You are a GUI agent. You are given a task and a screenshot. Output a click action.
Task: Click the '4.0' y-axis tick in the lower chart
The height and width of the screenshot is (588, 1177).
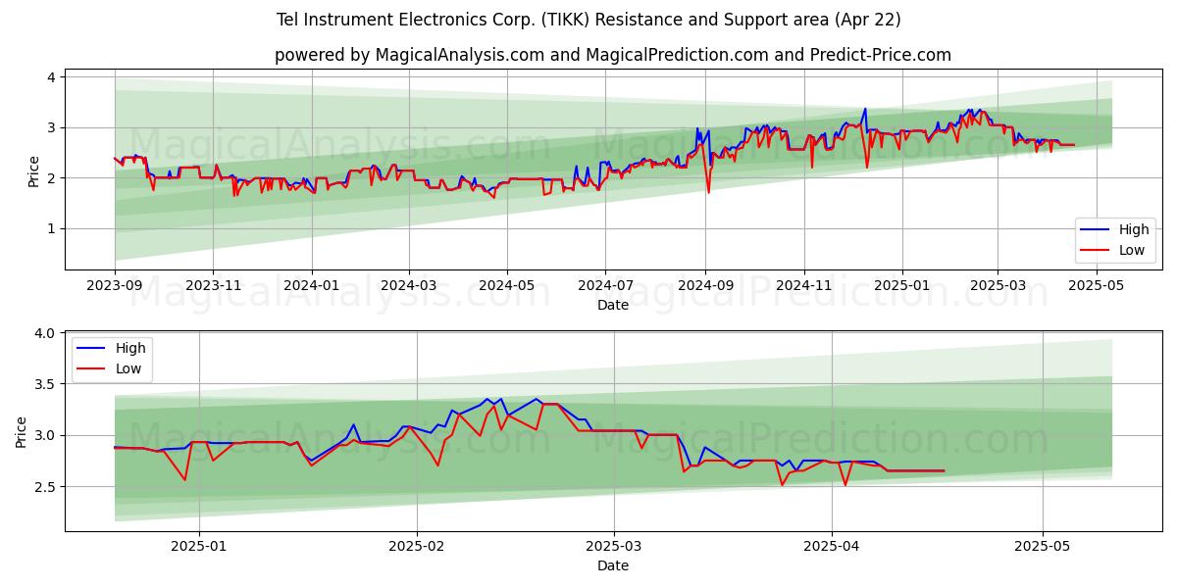click(x=47, y=333)
